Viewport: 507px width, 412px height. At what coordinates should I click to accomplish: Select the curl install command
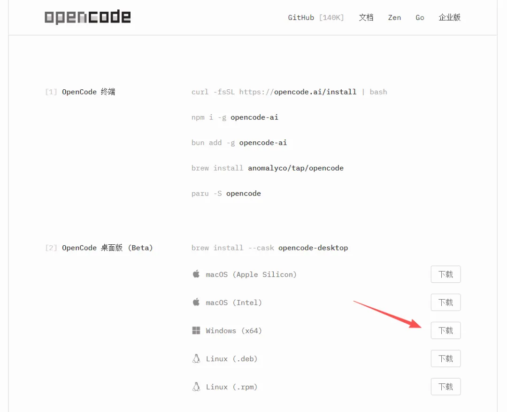[289, 92]
